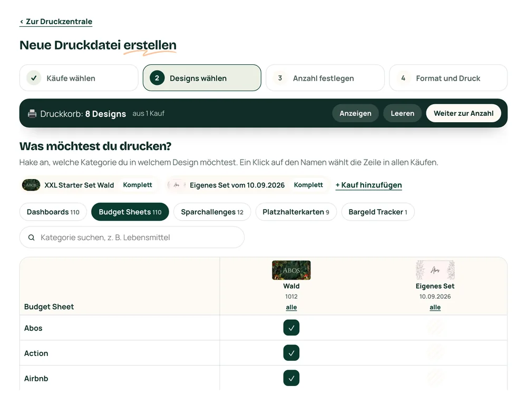
Task: Click the step number 4 badge
Action: pyautogui.click(x=403, y=78)
